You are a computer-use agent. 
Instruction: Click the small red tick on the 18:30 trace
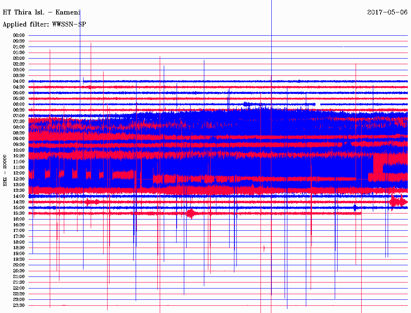pos(264,248)
